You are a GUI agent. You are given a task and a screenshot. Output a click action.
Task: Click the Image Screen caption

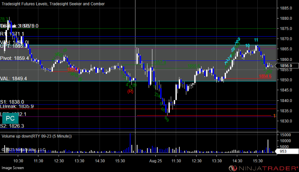pos(13,168)
